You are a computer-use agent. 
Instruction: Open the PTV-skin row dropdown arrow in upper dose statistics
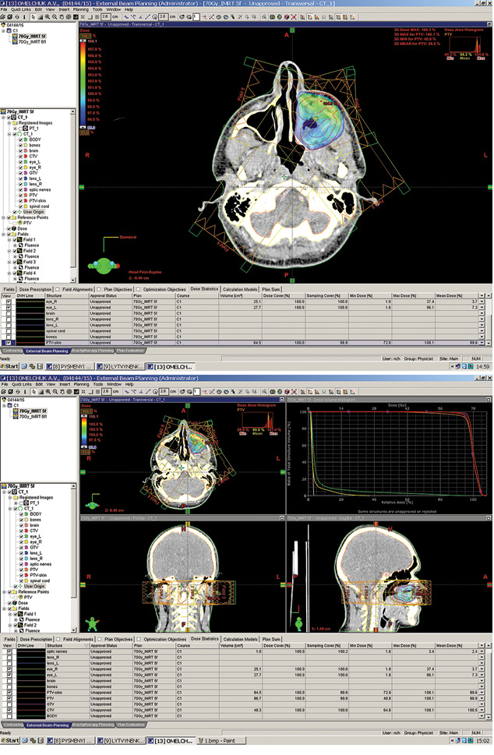[482, 343]
